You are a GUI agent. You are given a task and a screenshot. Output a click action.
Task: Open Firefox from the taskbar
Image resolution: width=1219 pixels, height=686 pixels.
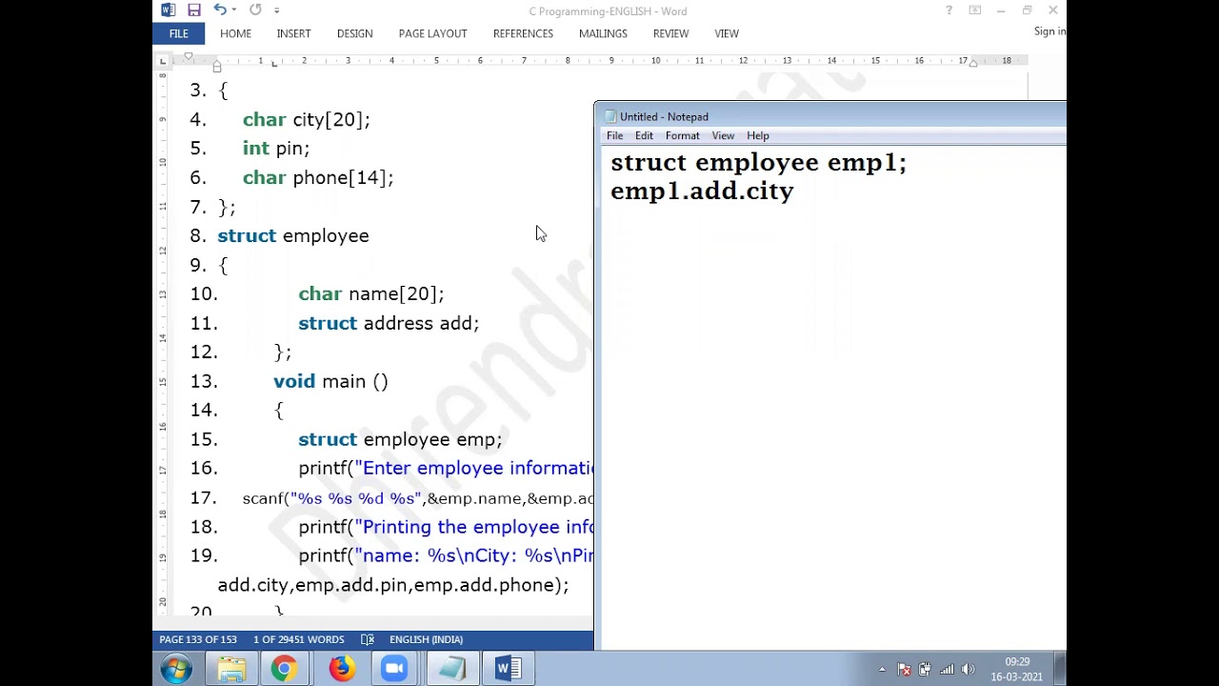(341, 669)
